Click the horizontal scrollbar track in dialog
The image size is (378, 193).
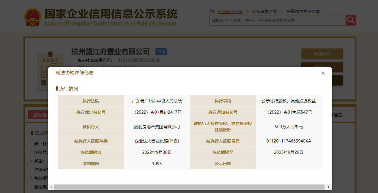pos(189,187)
